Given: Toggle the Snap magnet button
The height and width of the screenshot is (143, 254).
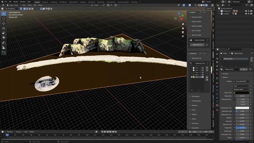Looking at the screenshot, I should click(108, 5).
